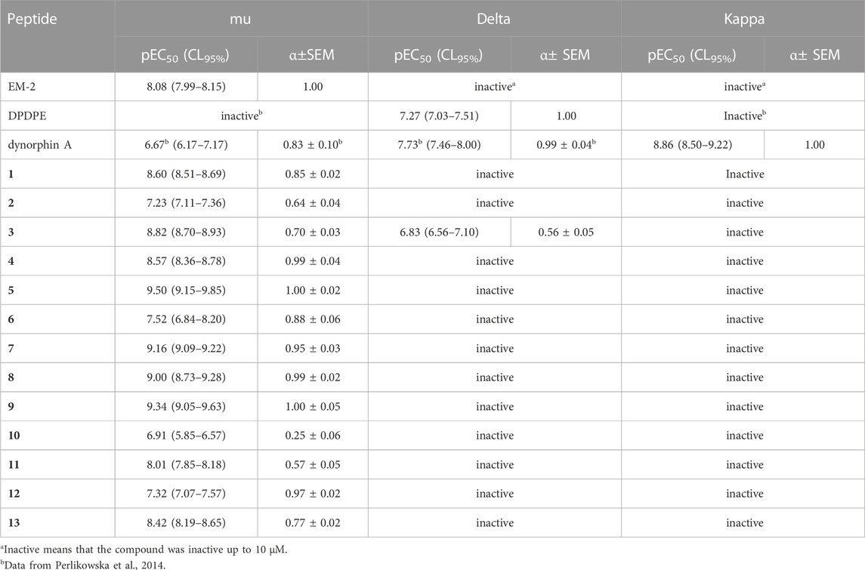Screen dimensions: 865x570
Task: Select peptide 13 row label
Action: pos(14,522)
